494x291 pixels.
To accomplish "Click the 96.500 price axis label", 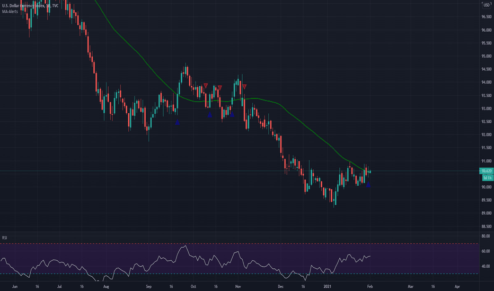I will coord(486,17).
